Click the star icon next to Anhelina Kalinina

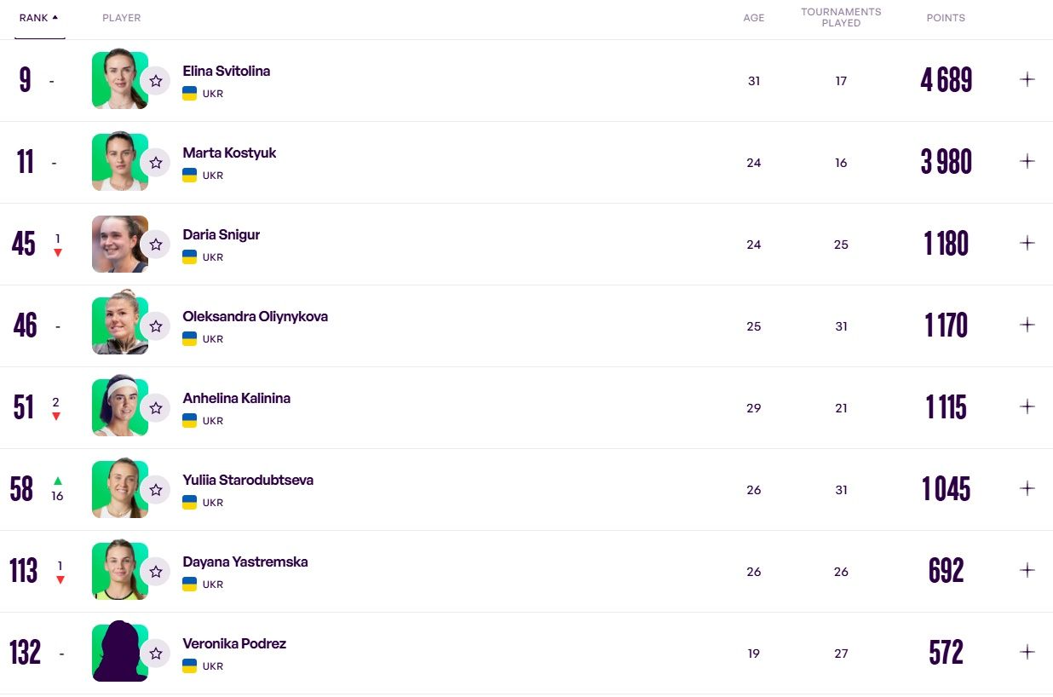point(155,408)
